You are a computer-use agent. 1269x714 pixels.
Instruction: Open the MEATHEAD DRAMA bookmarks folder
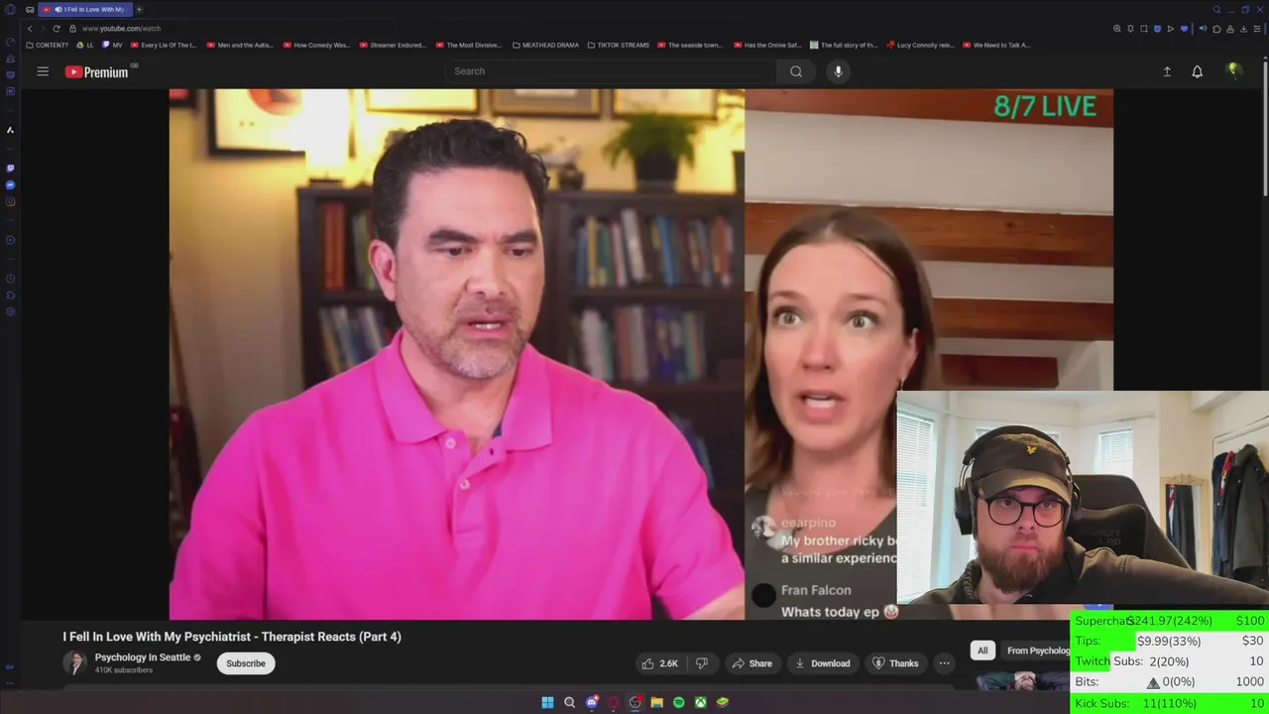545,45
